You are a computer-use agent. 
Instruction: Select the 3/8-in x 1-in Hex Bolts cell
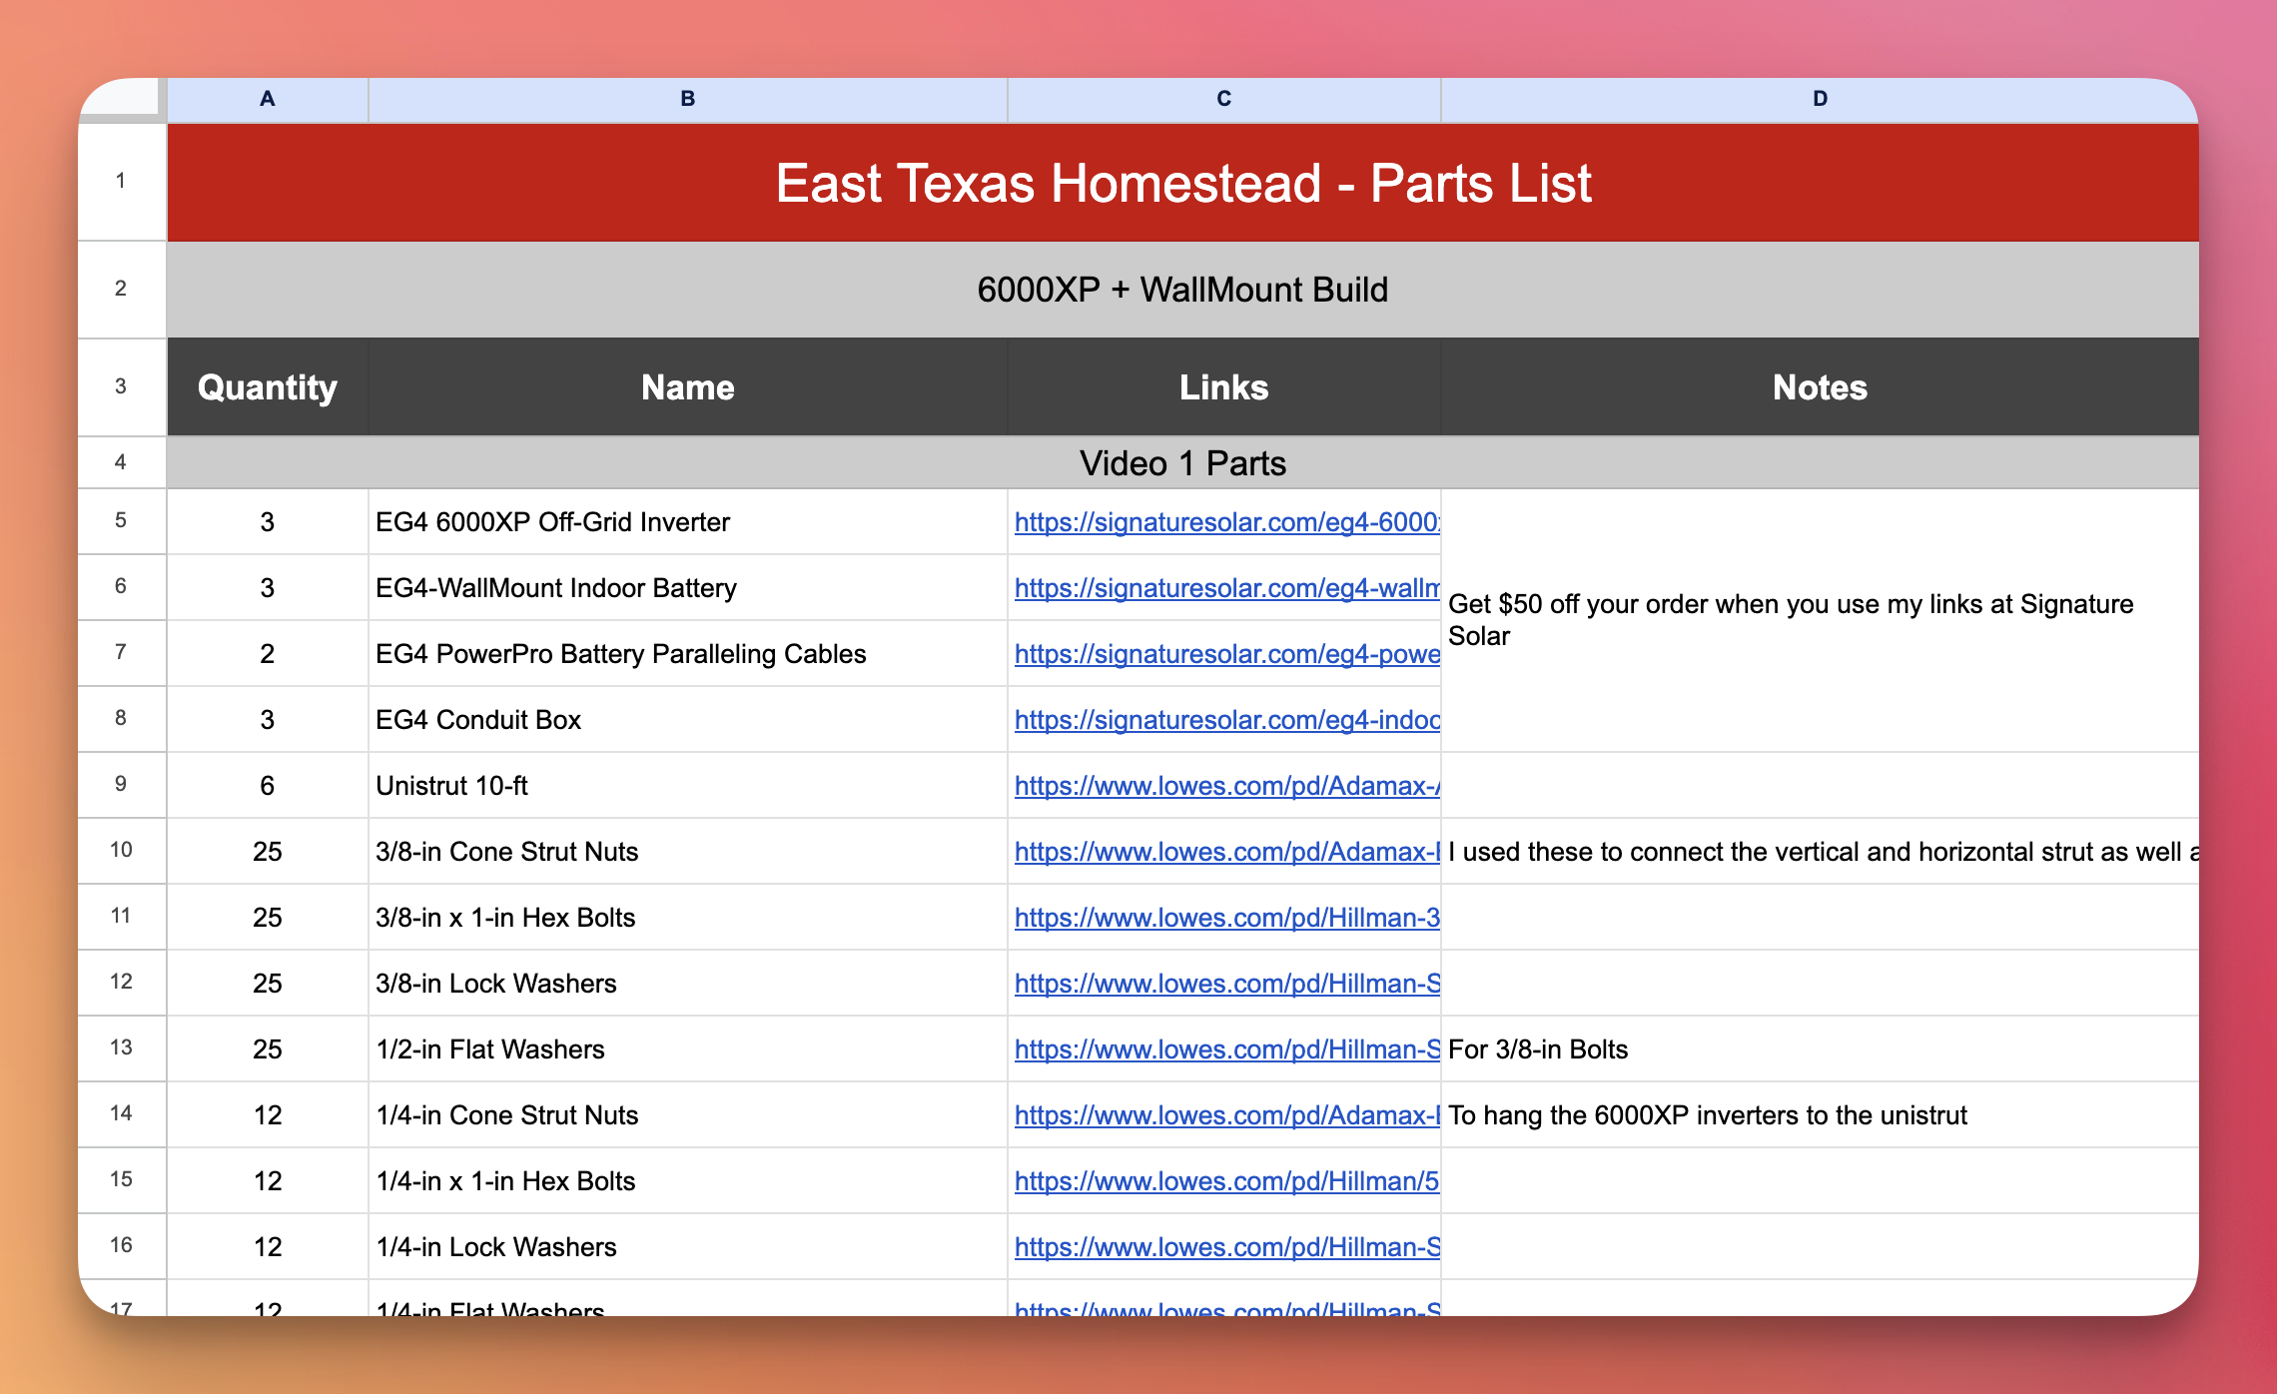688,918
